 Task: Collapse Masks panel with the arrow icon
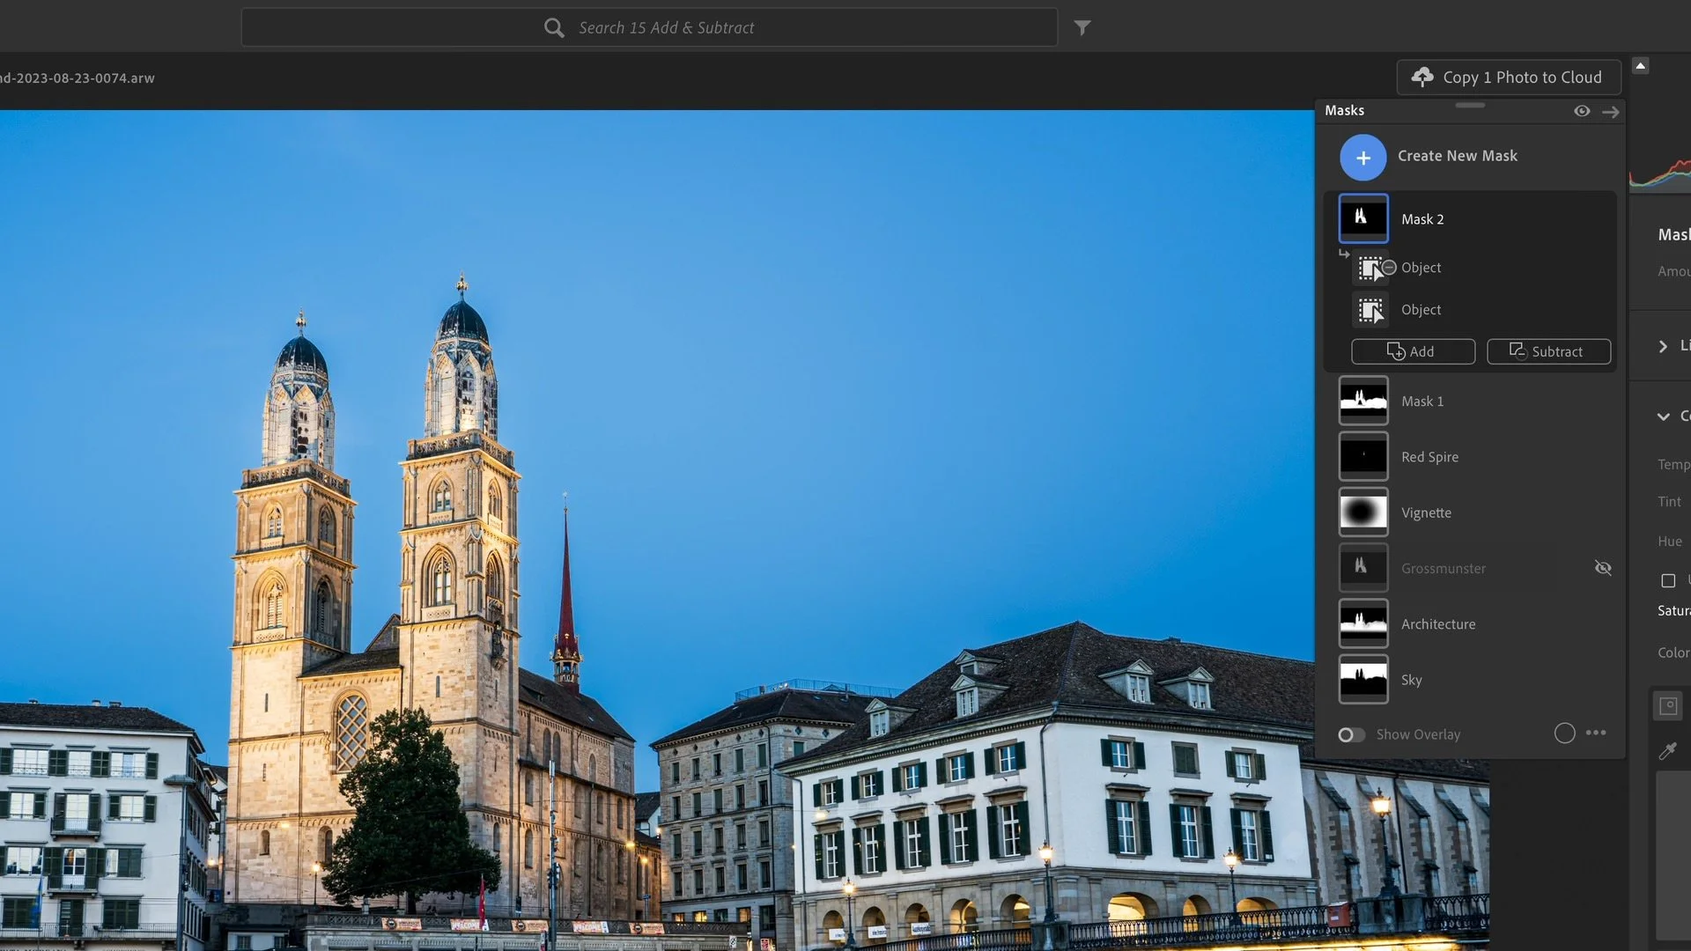[1611, 112]
